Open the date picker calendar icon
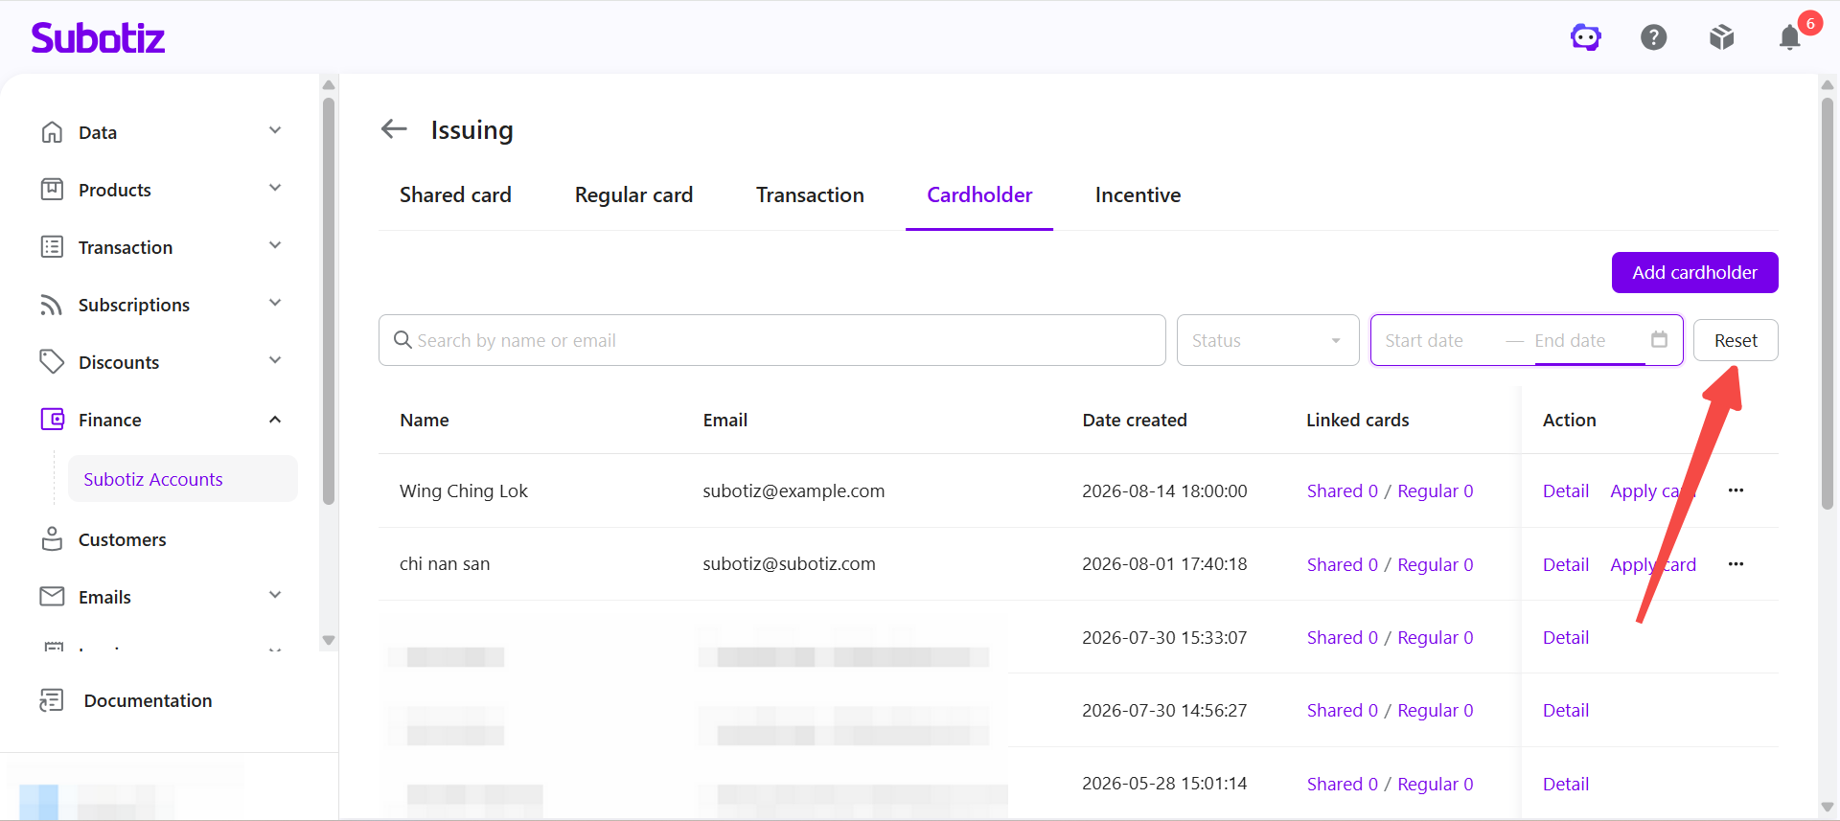Image resolution: width=1840 pixels, height=821 pixels. 1660,339
